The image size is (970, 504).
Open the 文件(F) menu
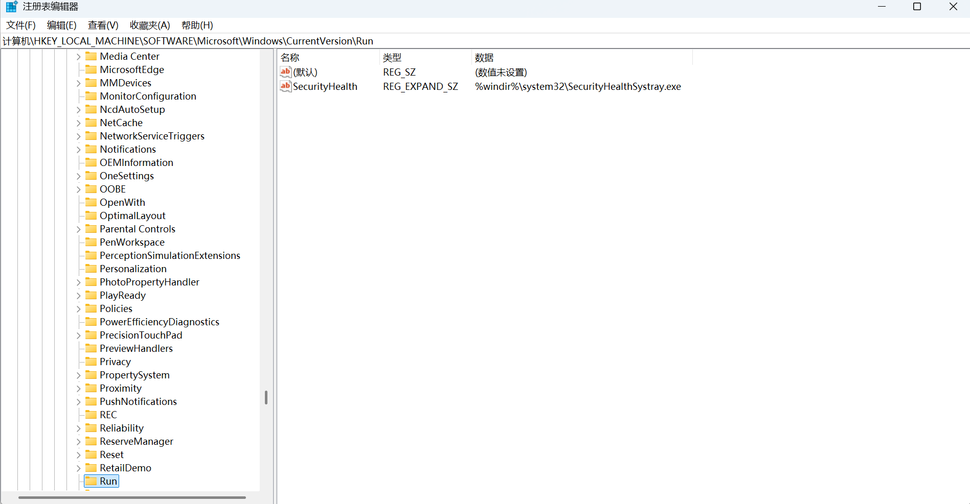(x=21, y=26)
